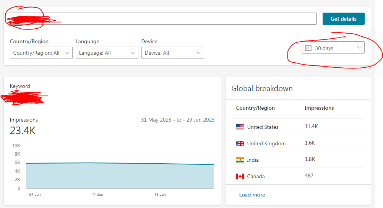
Task: Click the 10K y-axis label
Action: pyautogui.click(x=16, y=146)
